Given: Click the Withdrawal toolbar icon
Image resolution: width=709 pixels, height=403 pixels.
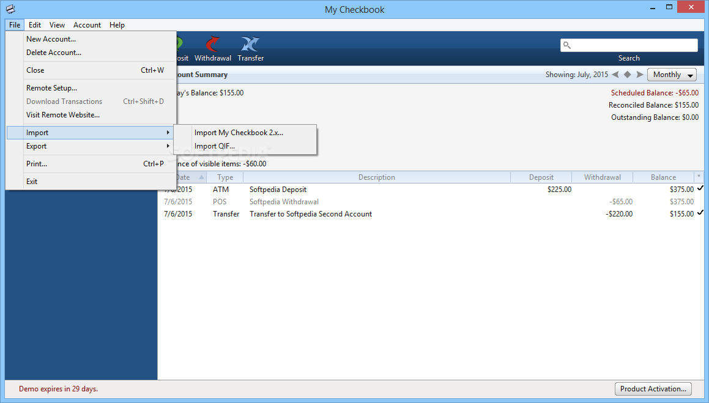Looking at the screenshot, I should click(212, 44).
